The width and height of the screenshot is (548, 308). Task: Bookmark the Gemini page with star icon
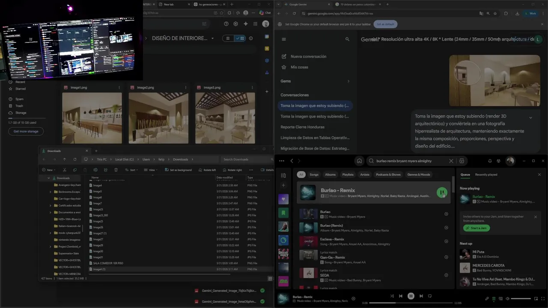point(495,13)
